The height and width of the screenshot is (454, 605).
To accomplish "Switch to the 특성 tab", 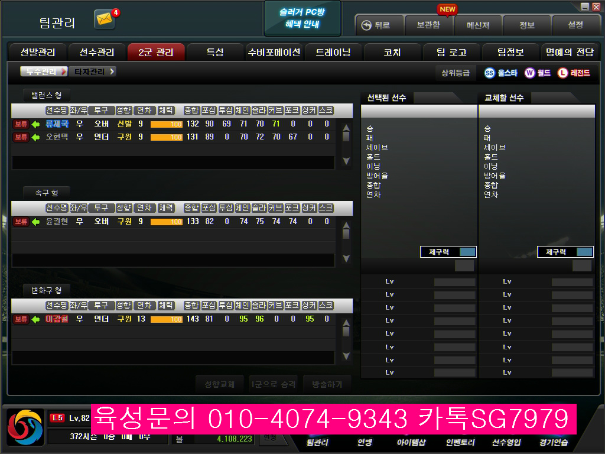I will (x=215, y=52).
